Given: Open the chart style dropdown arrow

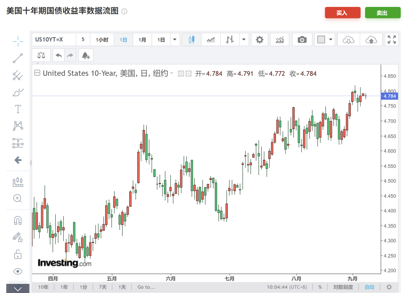Looking at the screenshot, I should coord(244,40).
